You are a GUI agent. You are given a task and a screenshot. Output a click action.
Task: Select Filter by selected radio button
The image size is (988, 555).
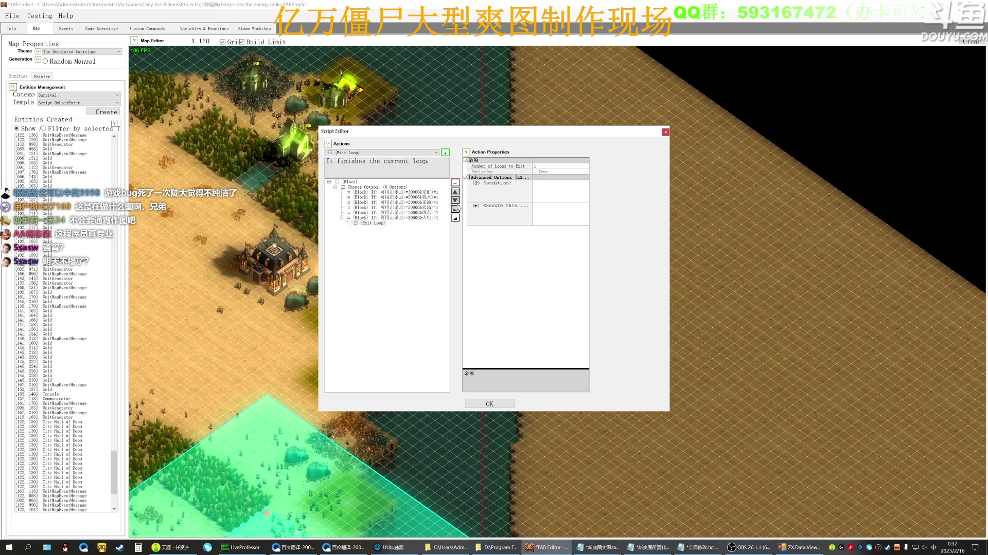click(x=44, y=128)
